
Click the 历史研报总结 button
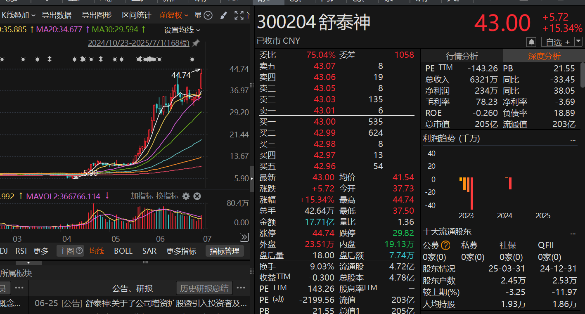[x=204, y=288]
